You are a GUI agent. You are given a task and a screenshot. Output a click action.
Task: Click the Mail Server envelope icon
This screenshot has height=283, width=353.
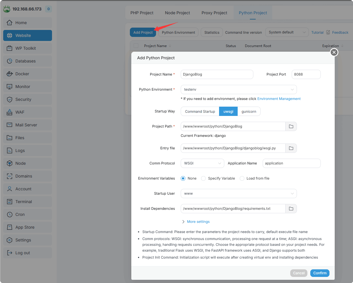[x=10, y=125]
